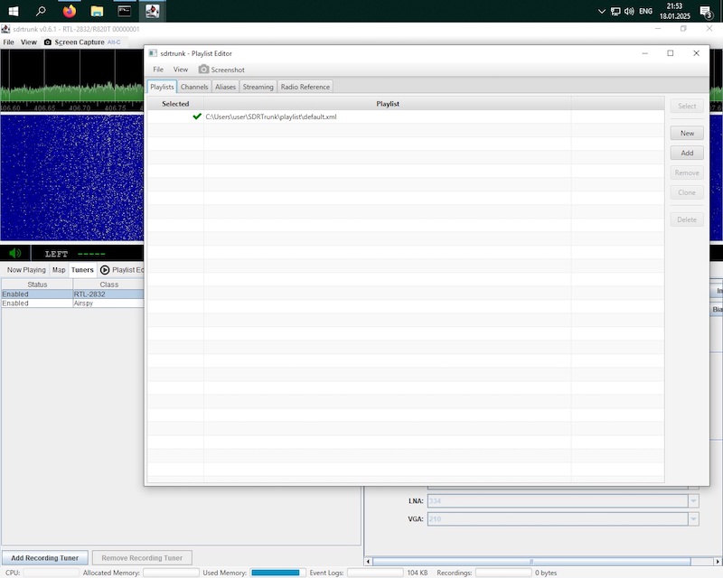723x578 pixels.
Task: Click the Playlist column header
Action: point(388,104)
